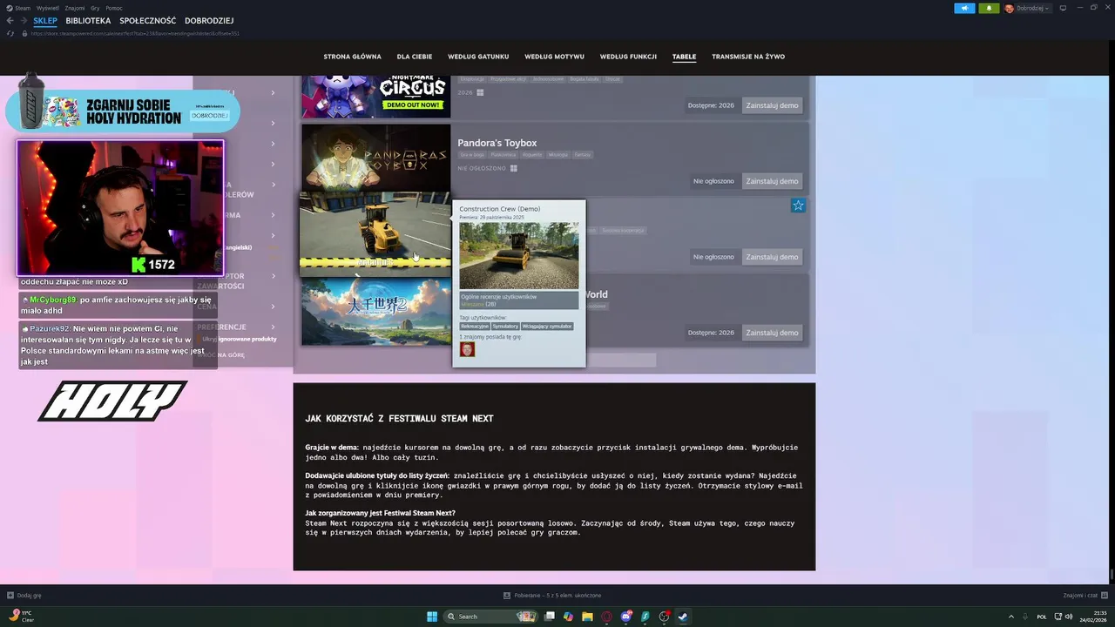Switch to SPOŁECZNOŚĆ tab
The height and width of the screenshot is (627, 1115).
(148, 21)
